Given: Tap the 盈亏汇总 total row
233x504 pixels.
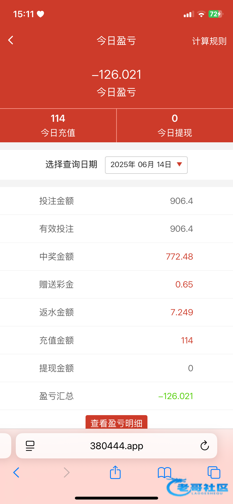Looking at the screenshot, I should [x=116, y=396].
